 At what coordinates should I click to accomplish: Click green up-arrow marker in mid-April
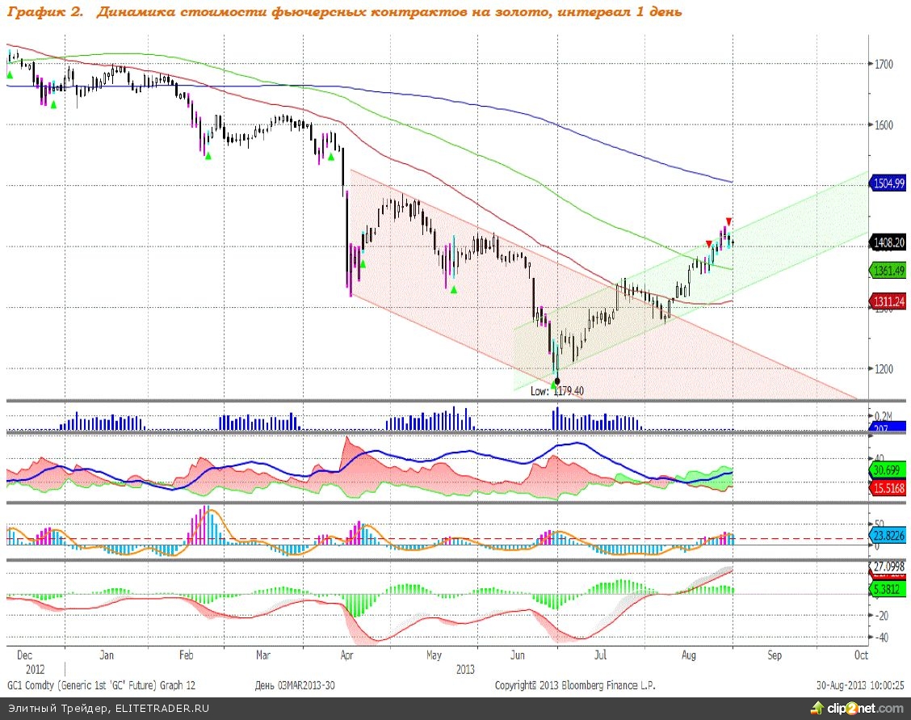point(363,263)
